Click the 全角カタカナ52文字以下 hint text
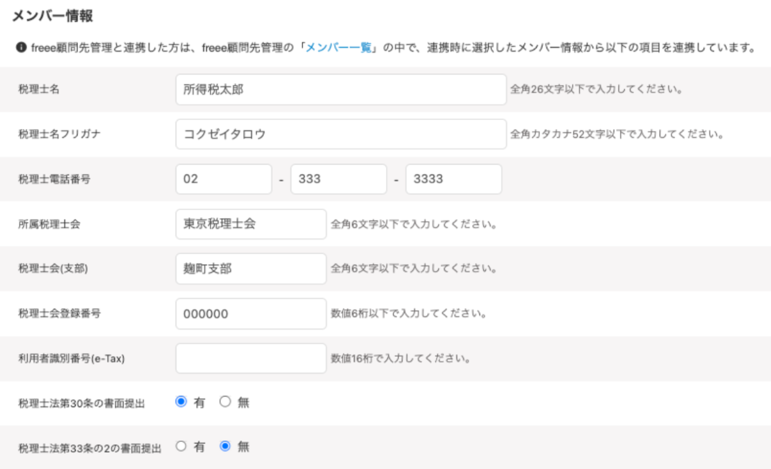The height and width of the screenshot is (469, 771). click(616, 134)
